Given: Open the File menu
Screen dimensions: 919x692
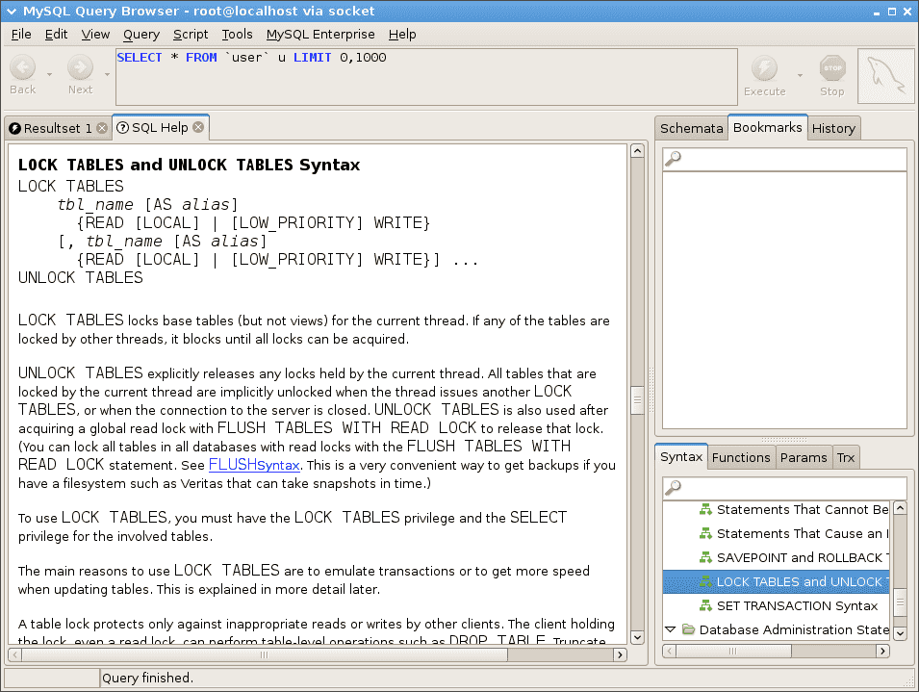Looking at the screenshot, I should (x=21, y=35).
